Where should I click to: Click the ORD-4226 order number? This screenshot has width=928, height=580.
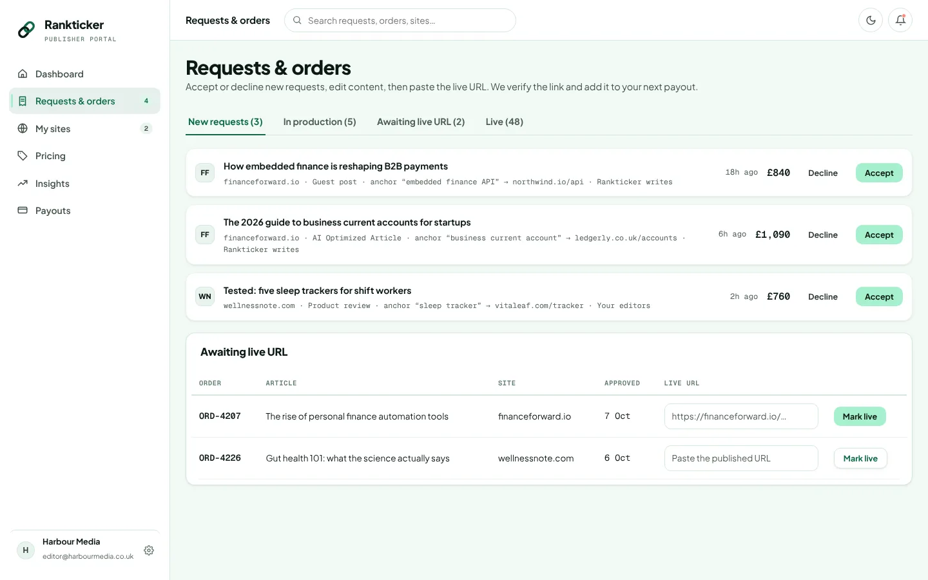220,458
